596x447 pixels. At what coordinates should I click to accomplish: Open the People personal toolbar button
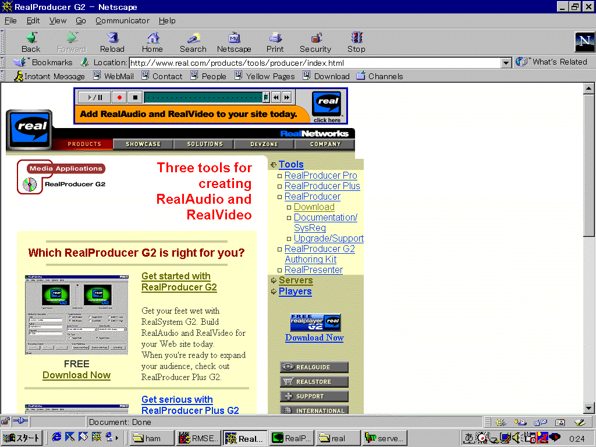208,76
